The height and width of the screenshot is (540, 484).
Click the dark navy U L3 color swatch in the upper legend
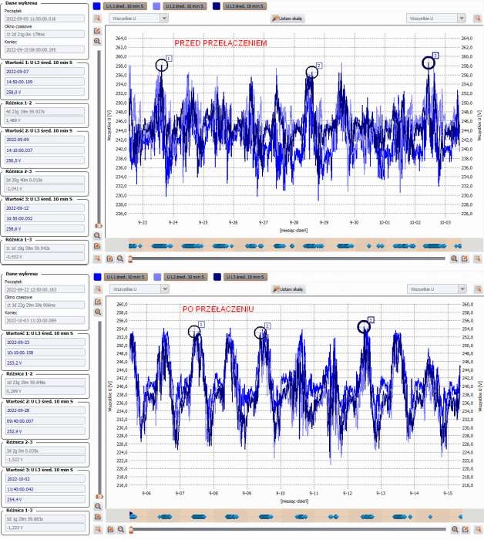[217, 6]
